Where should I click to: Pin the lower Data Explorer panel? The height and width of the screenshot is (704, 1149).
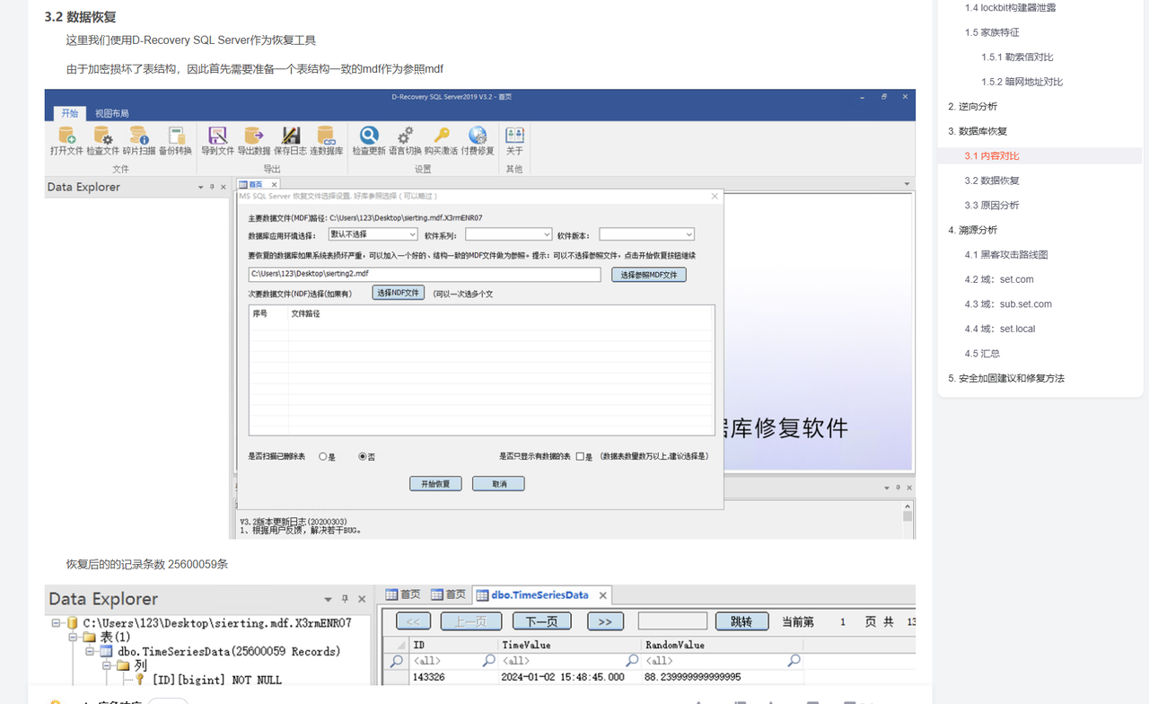[x=345, y=599]
